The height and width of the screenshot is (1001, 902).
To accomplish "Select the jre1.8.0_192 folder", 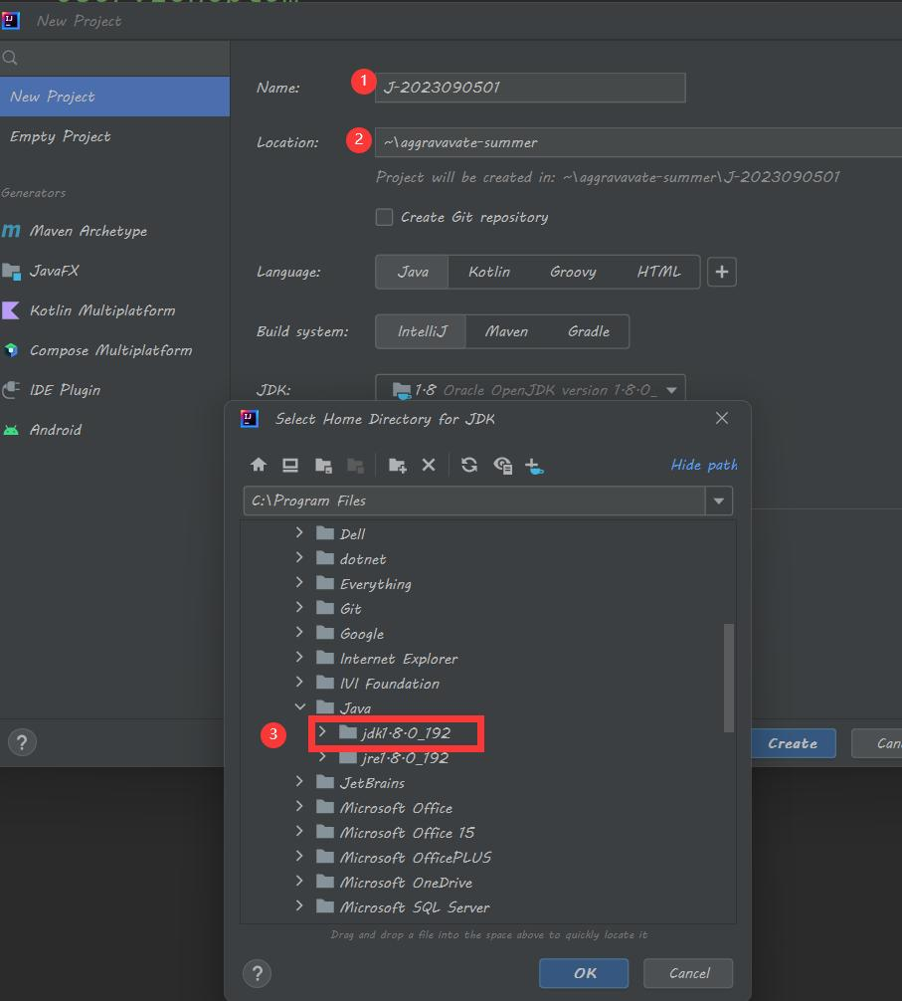I will click(x=405, y=758).
